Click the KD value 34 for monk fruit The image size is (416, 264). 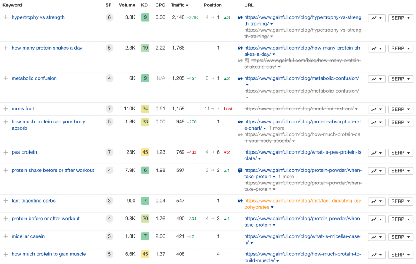(145, 109)
